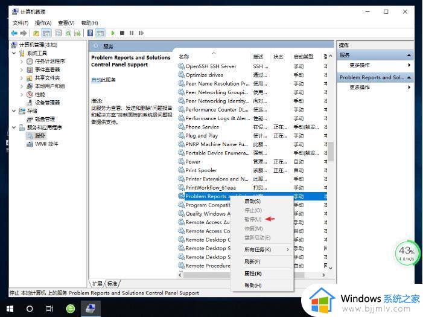
Task: Sort by the 名称 column header
Action: 183,57
